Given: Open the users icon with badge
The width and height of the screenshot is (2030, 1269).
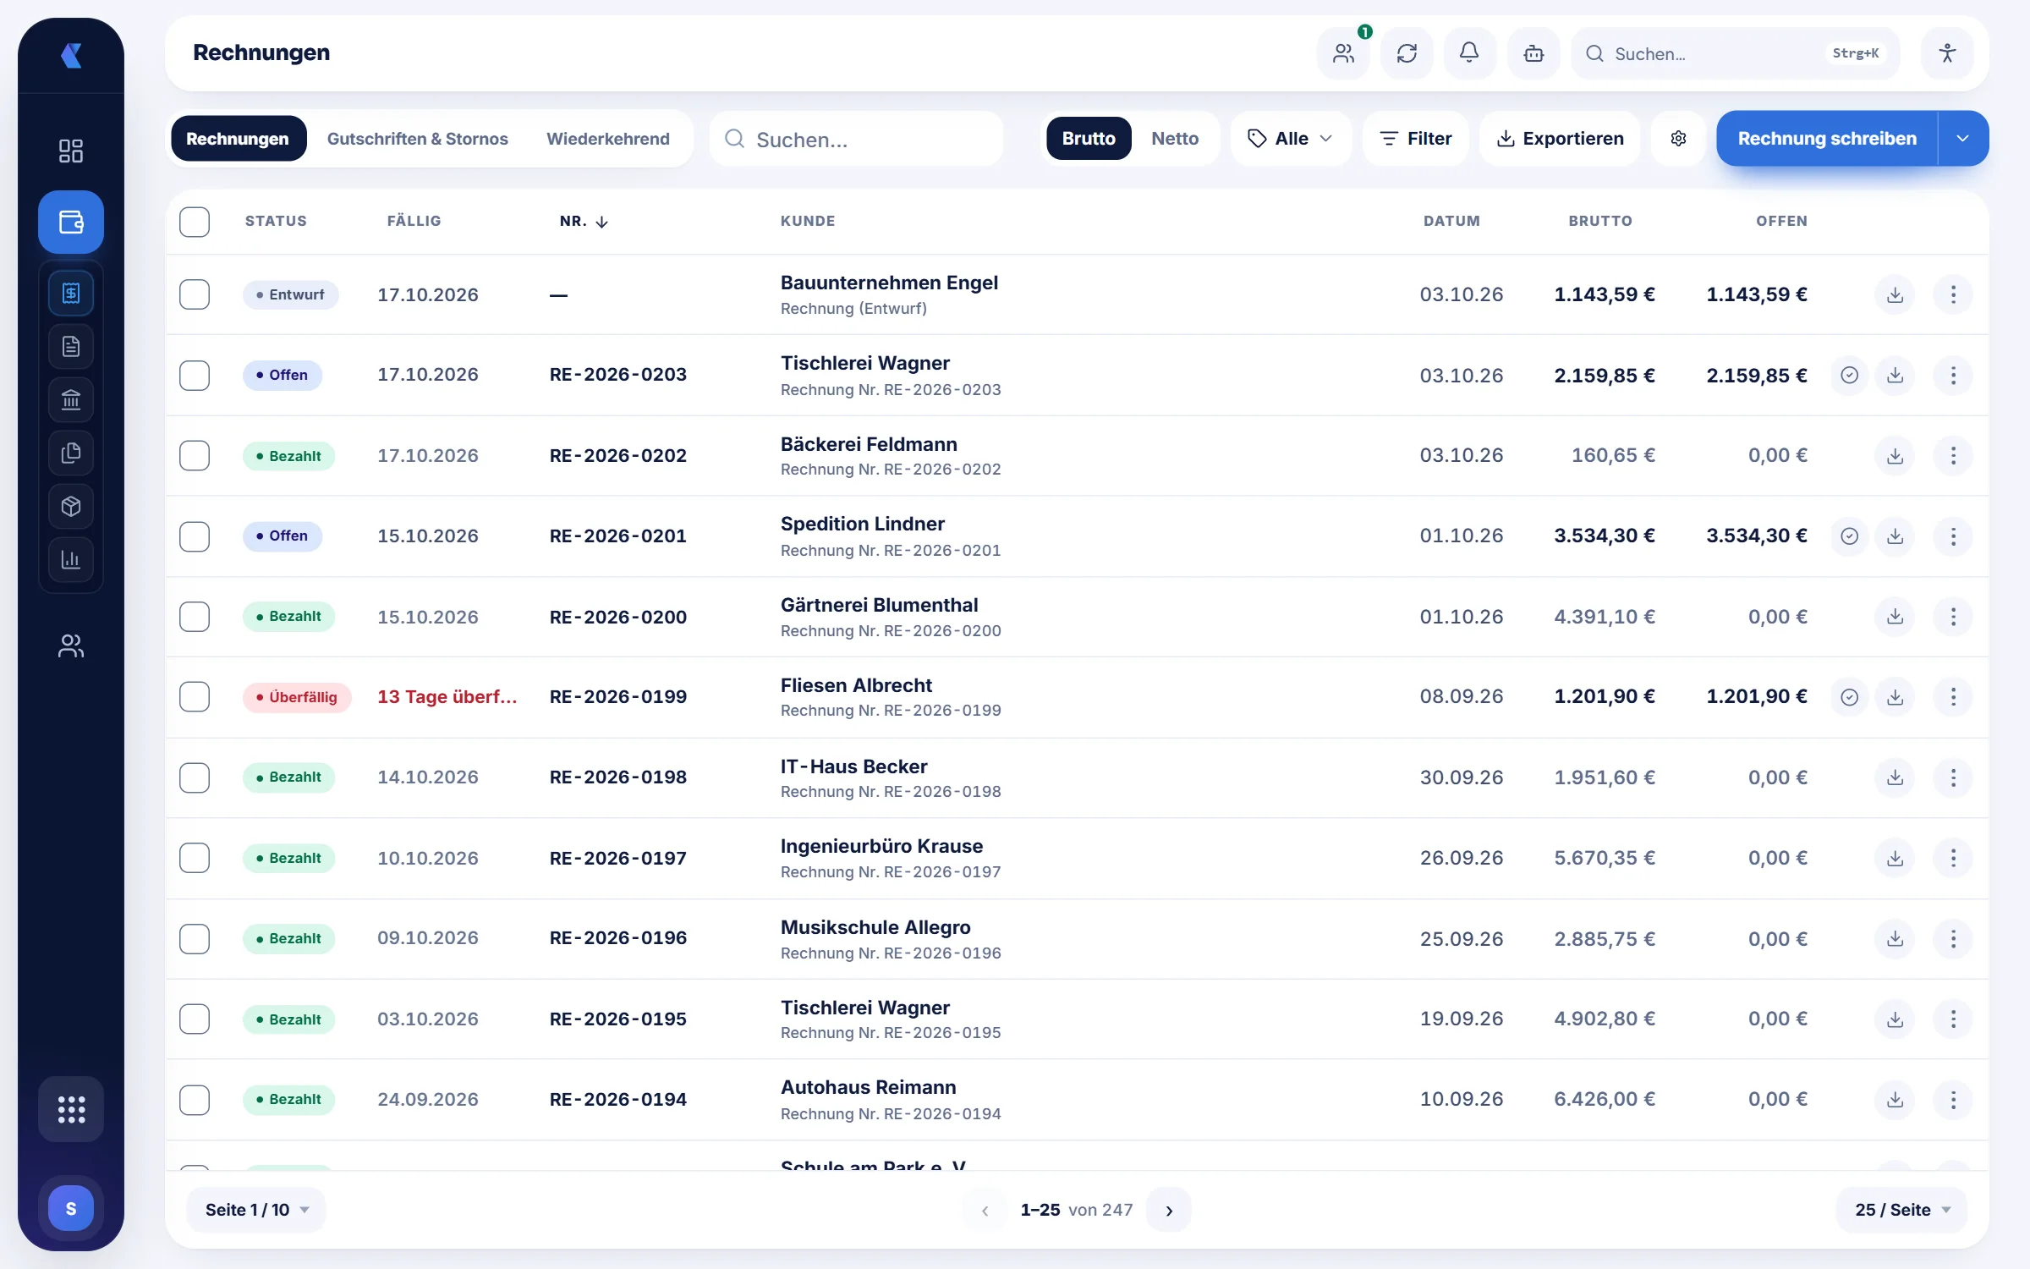Looking at the screenshot, I should pyautogui.click(x=1343, y=53).
